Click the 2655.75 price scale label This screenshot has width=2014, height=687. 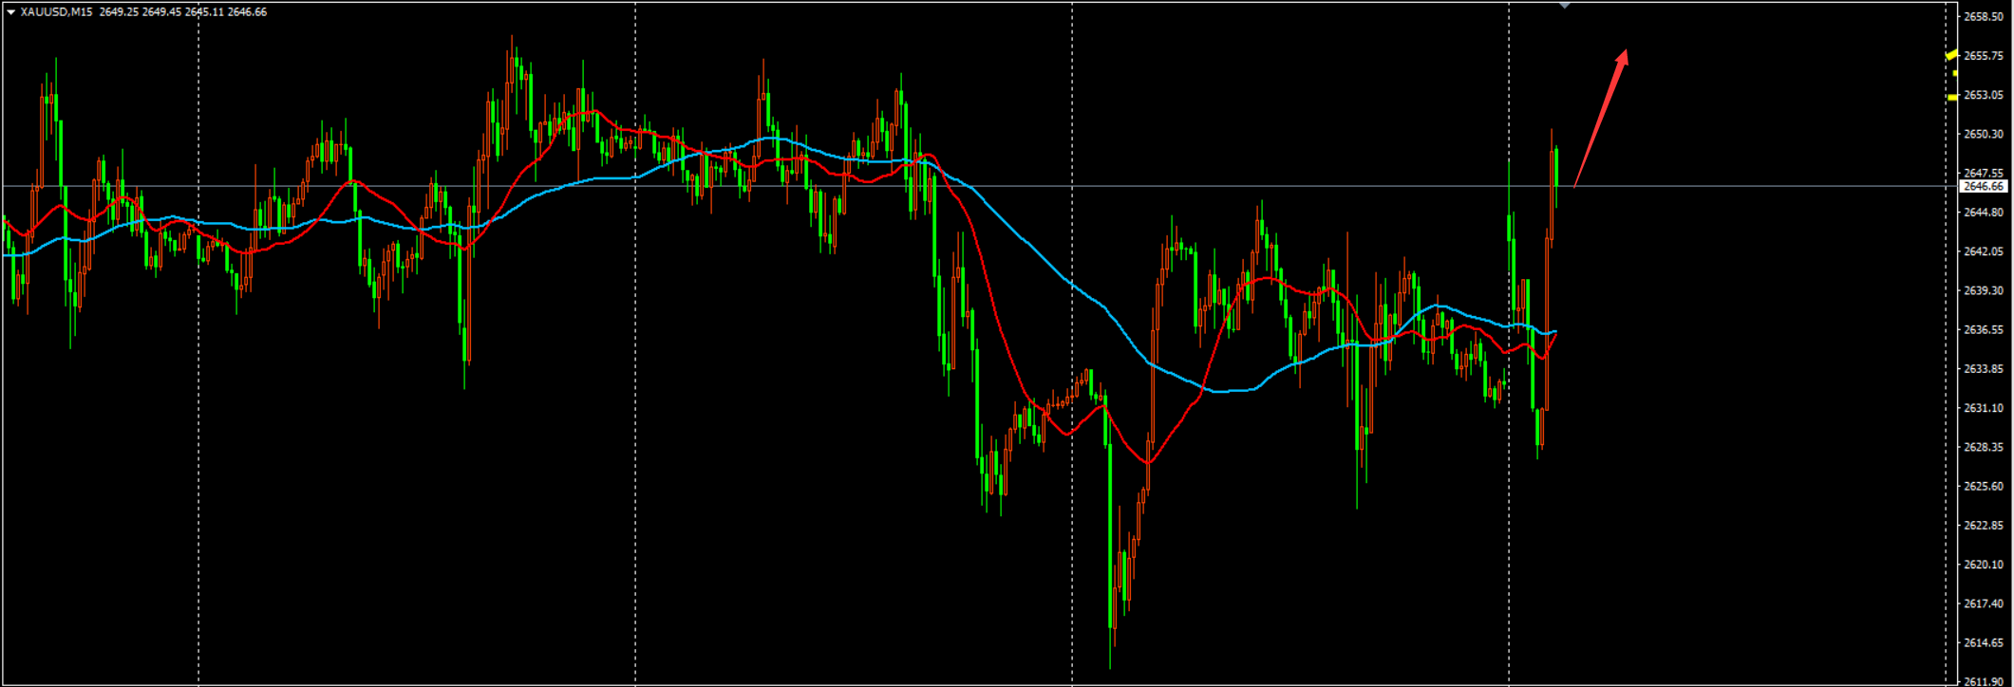1983,56
